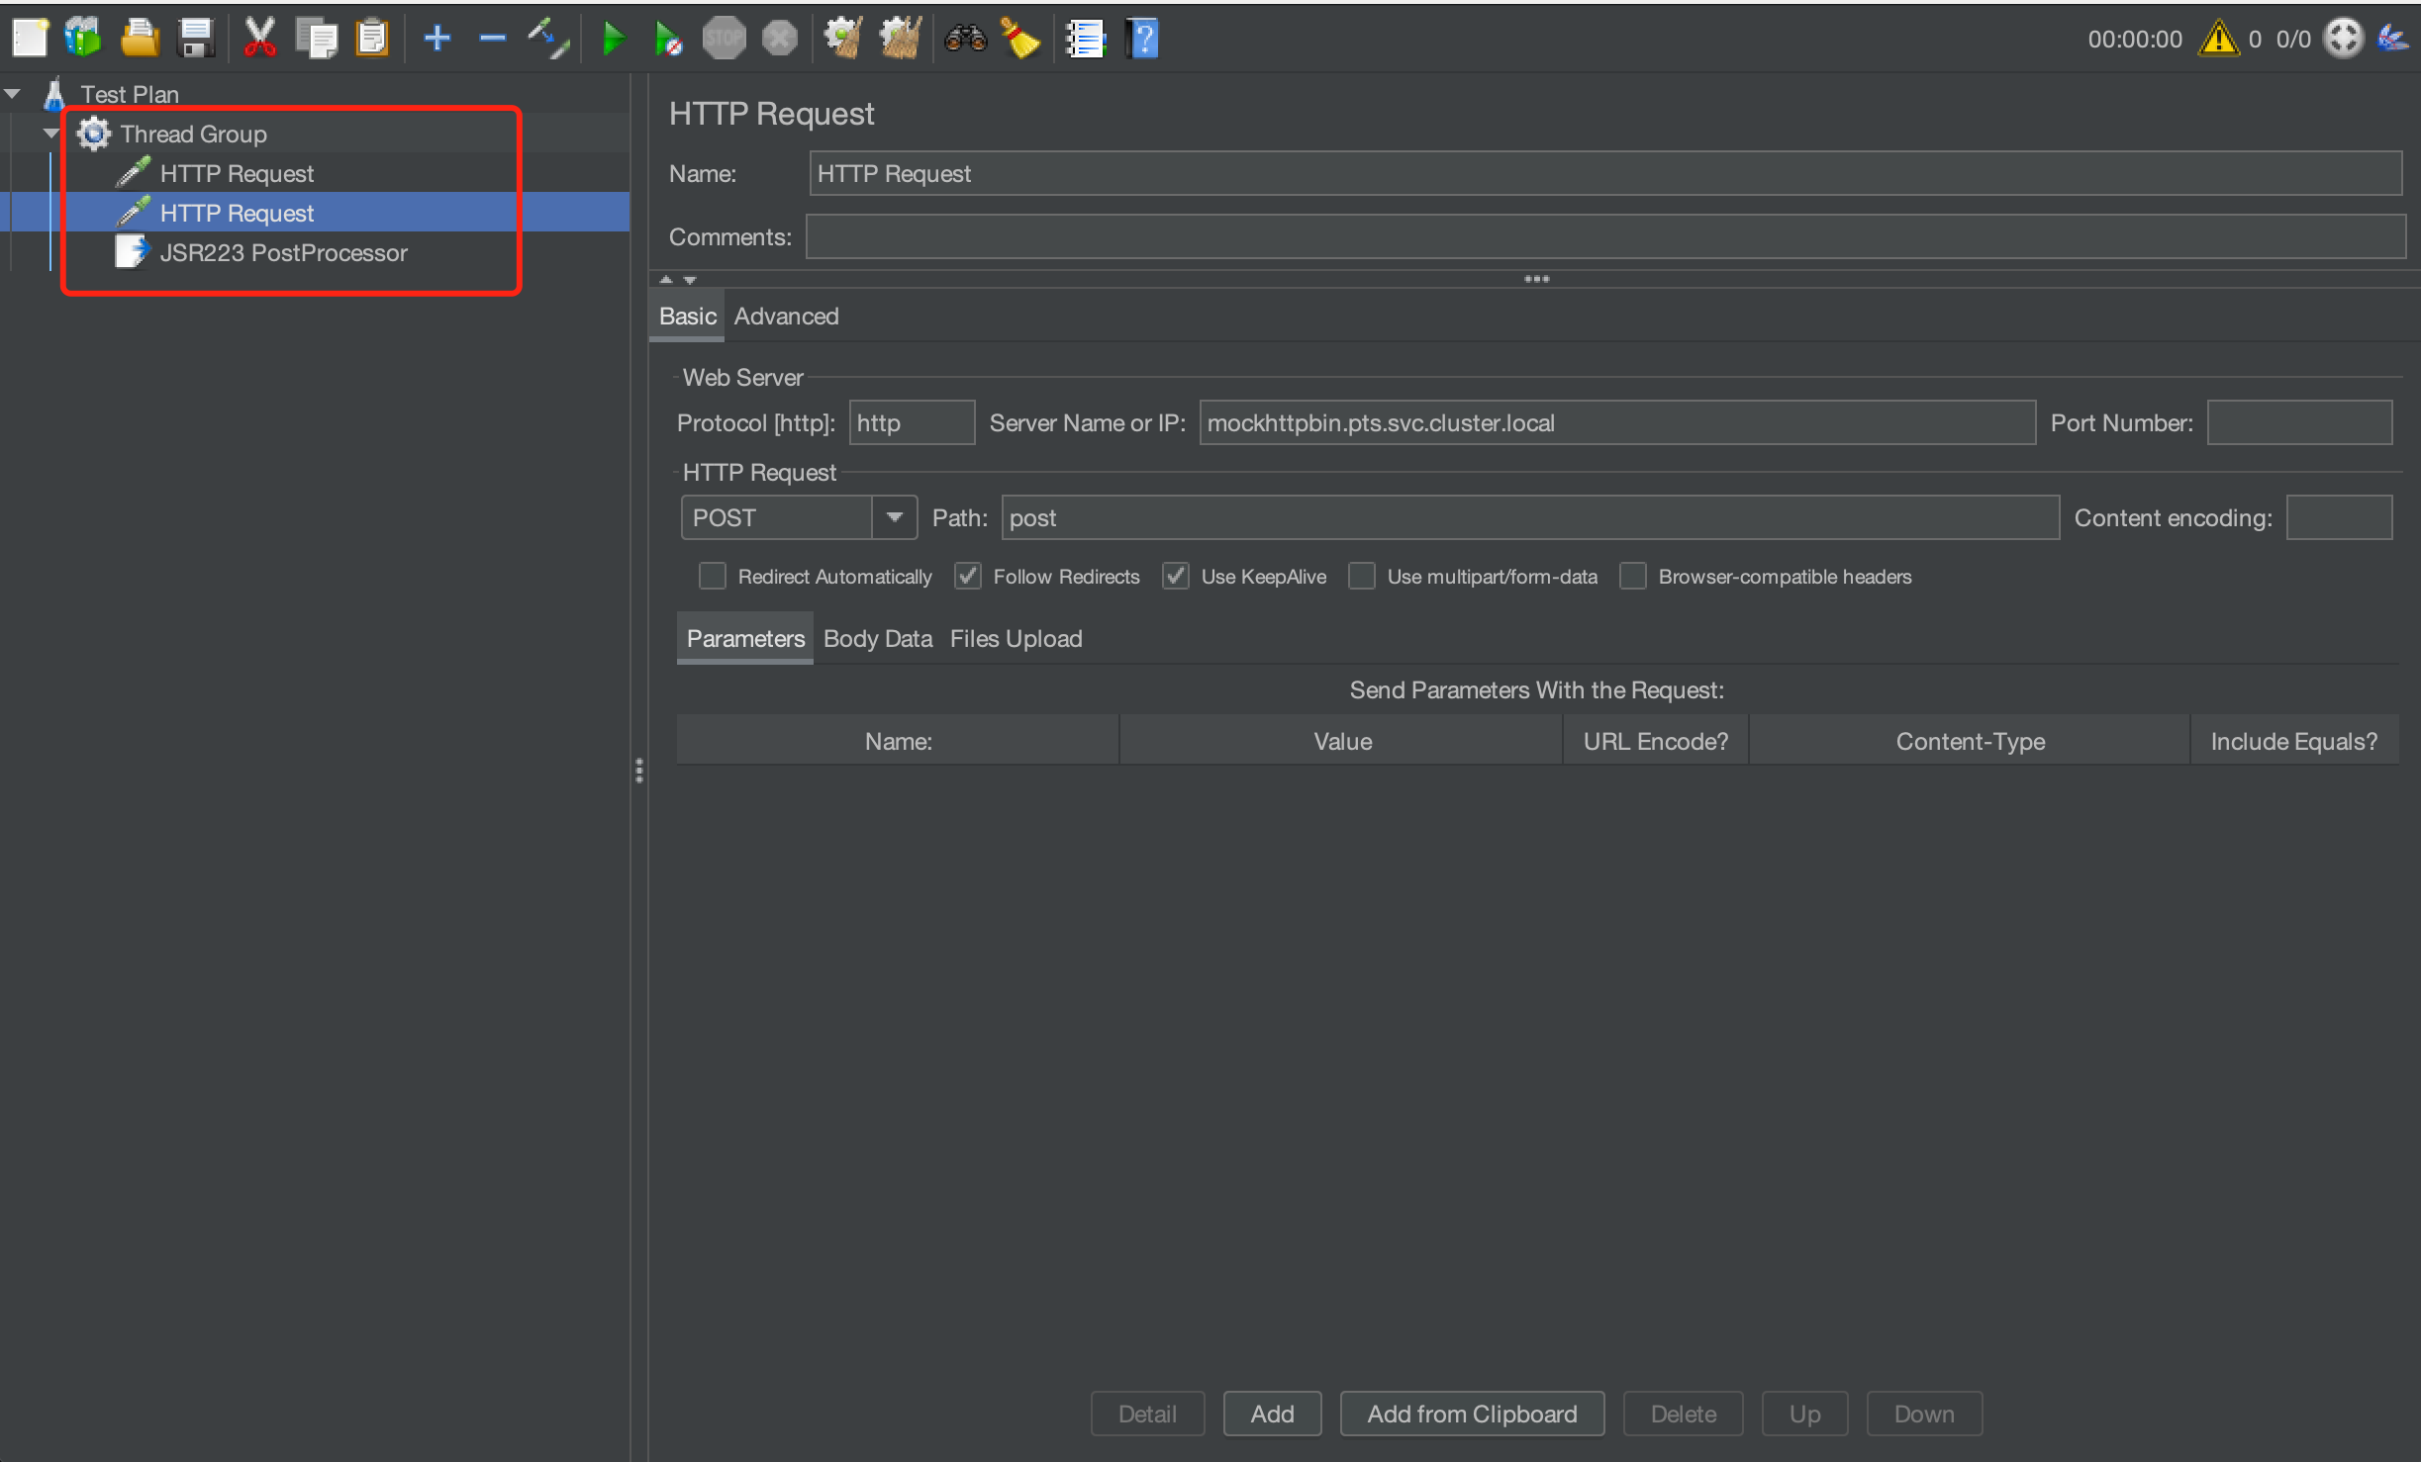2421x1462 pixels.
Task: Switch to the Advanced tab
Action: click(786, 317)
